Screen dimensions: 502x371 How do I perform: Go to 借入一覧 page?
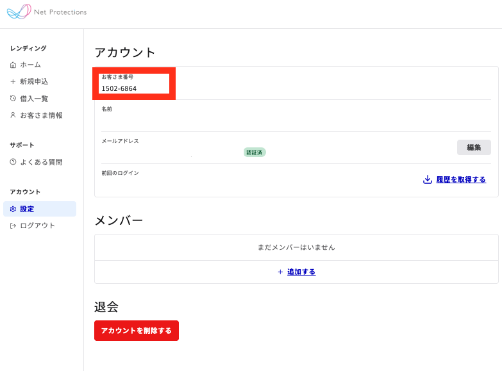click(x=34, y=99)
